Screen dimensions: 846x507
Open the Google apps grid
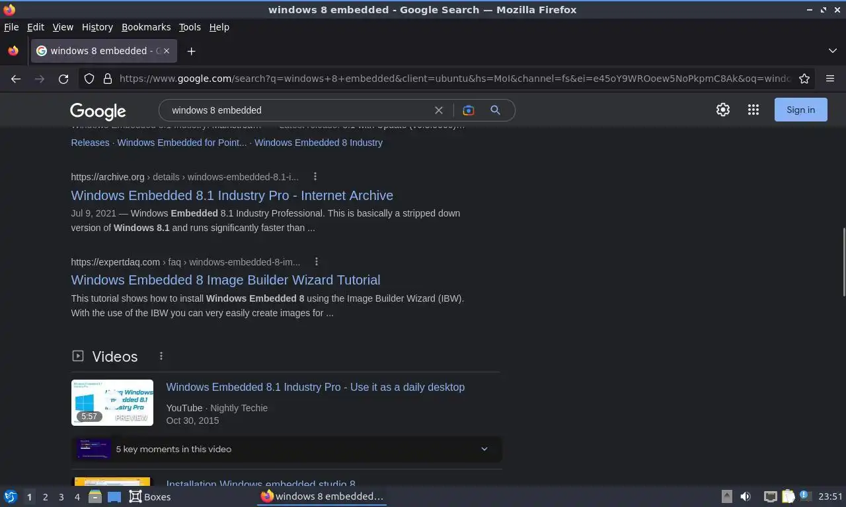click(753, 110)
